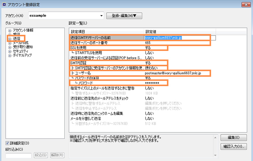Open the 登録・編集(M) menu button

(x=124, y=16)
